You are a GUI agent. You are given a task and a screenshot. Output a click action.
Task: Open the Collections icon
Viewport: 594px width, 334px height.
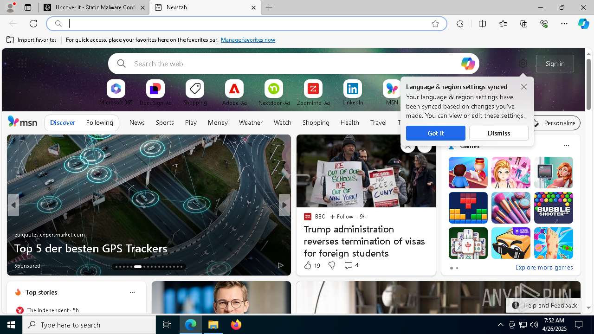pos(523,24)
